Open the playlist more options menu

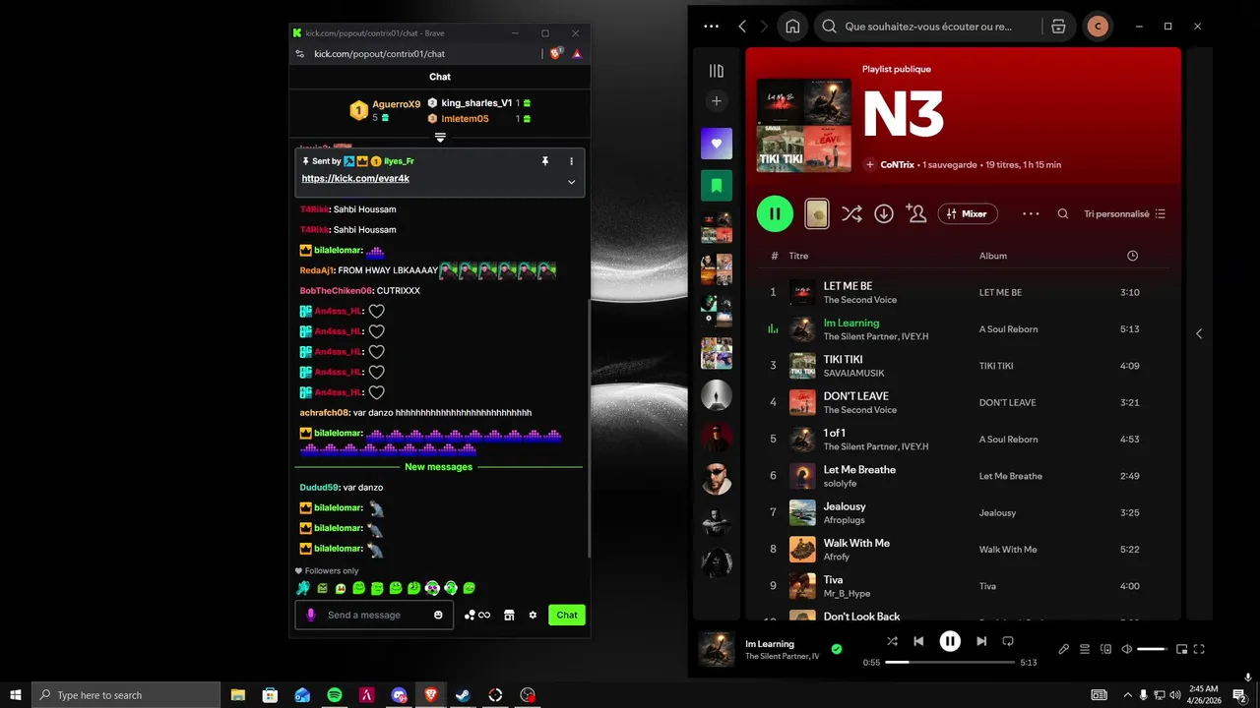(x=1031, y=213)
